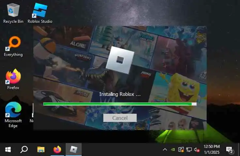Click the "Installing Roblox ..." status text
This screenshot has height=156, width=240.
[x=120, y=94]
